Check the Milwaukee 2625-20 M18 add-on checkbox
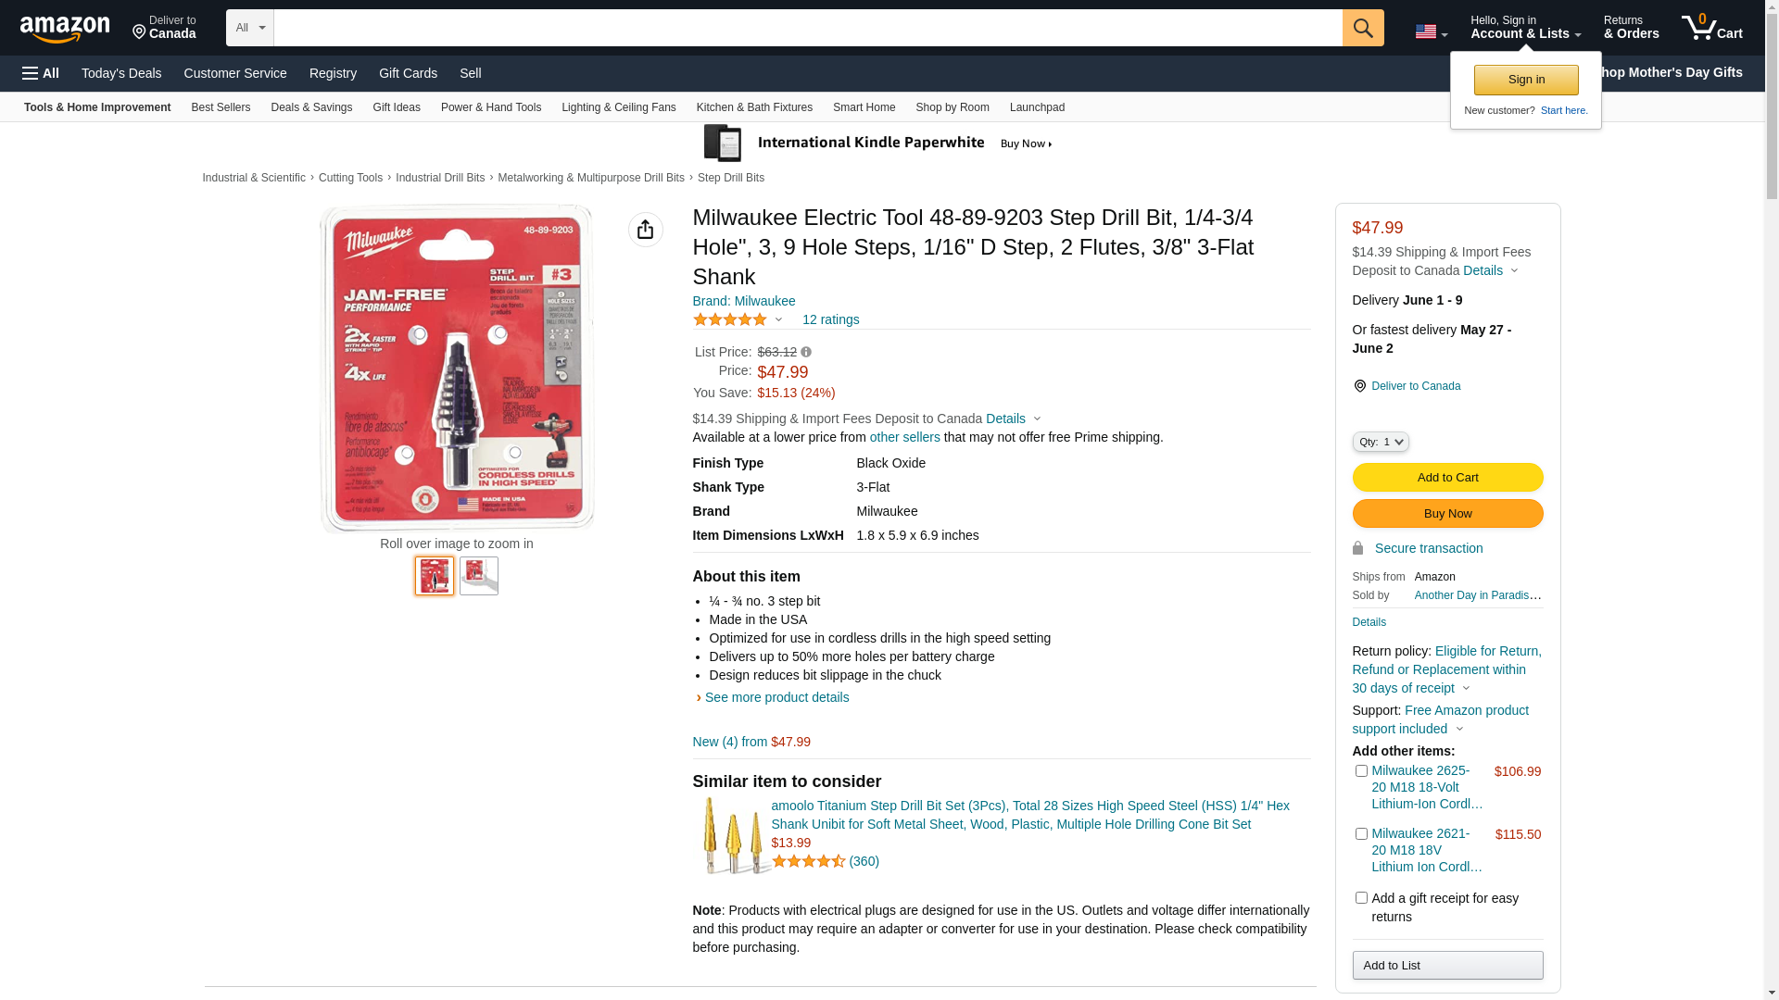Image resolution: width=1779 pixels, height=1000 pixels. pyautogui.click(x=1361, y=770)
